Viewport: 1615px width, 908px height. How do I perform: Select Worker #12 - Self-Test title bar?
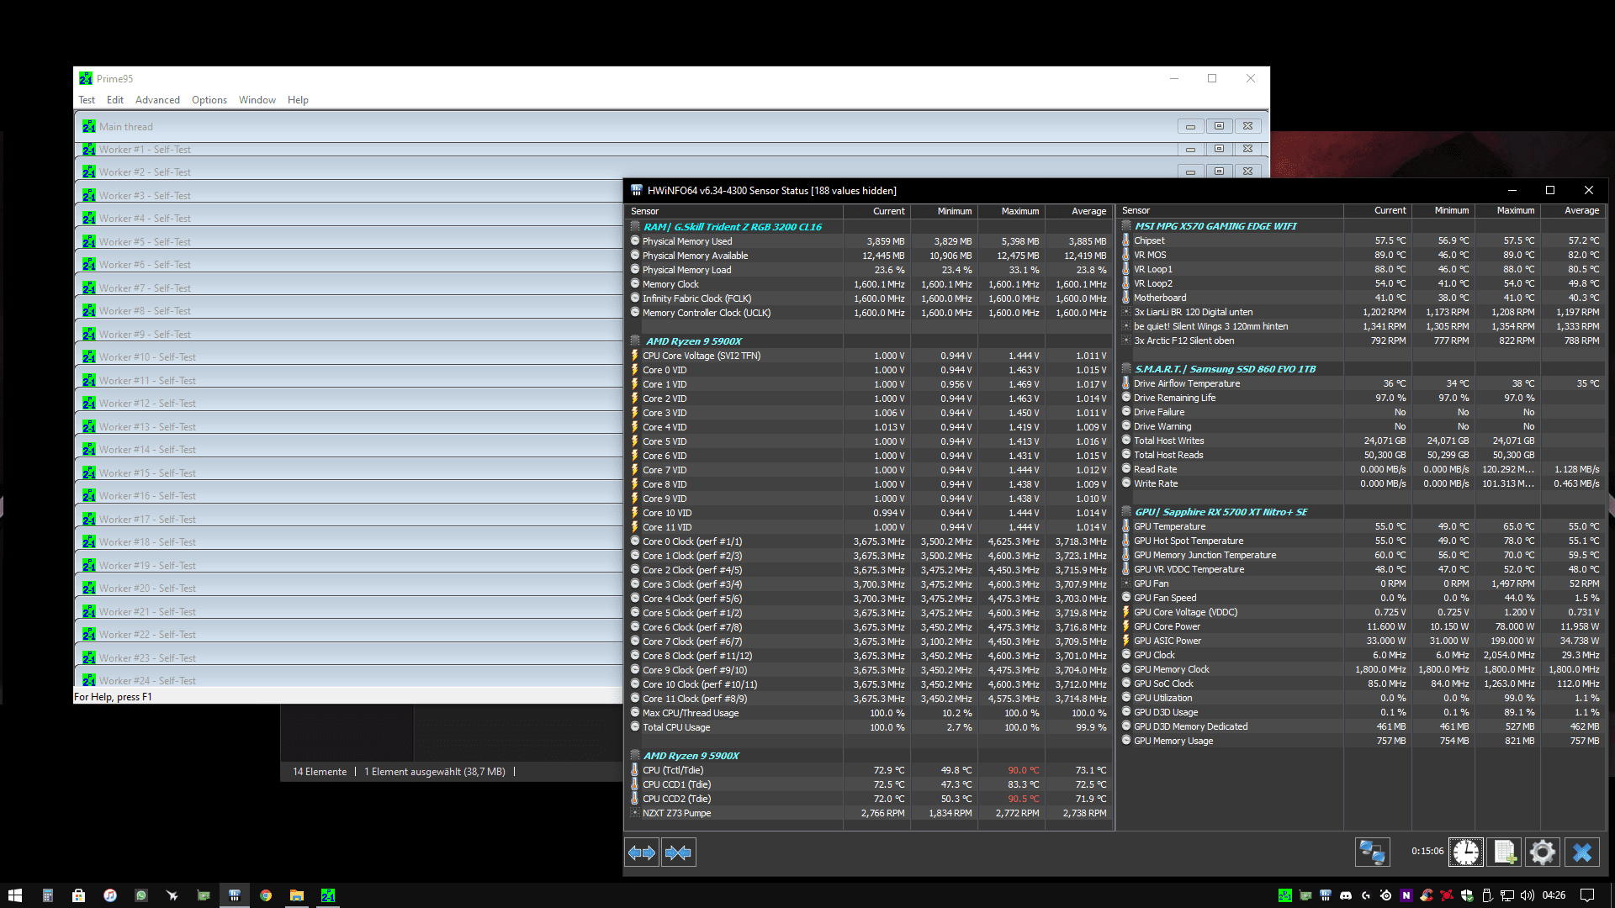tap(348, 404)
